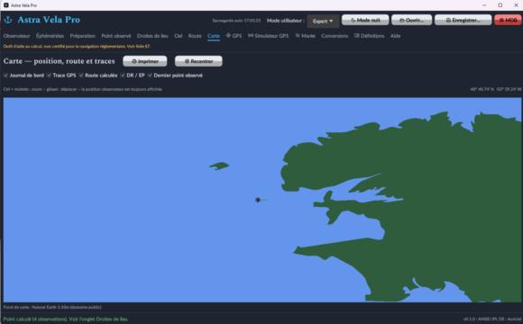The height and width of the screenshot is (324, 523).
Task: Click the Ouvrir folder icon
Action: point(402,21)
